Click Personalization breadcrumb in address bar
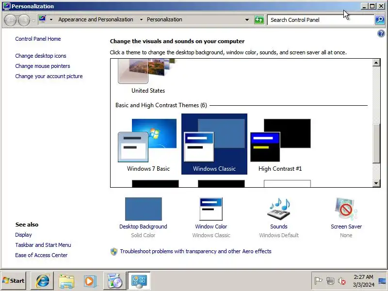Image resolution: width=388 pixels, height=291 pixels. pyautogui.click(x=164, y=19)
